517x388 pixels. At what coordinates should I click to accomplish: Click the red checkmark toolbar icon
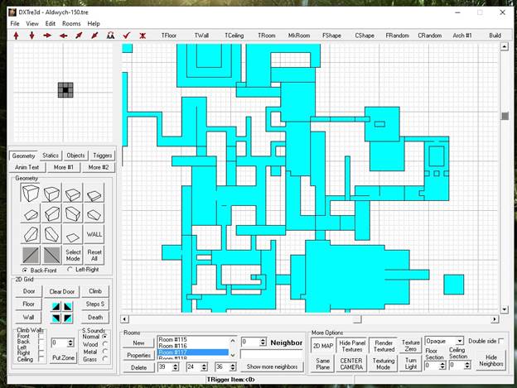pyautogui.click(x=127, y=36)
